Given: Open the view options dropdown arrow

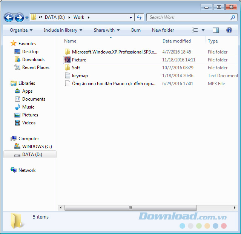Looking at the screenshot, I should [203, 30].
